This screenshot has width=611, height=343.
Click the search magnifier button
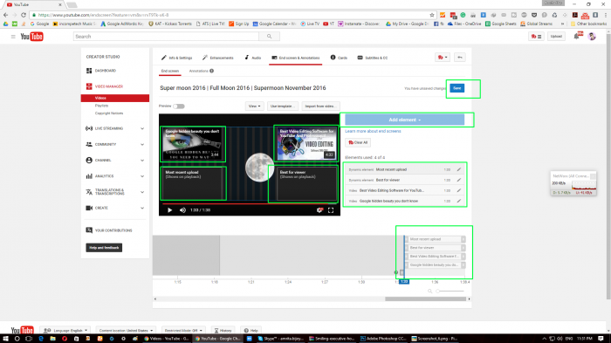coord(269,37)
